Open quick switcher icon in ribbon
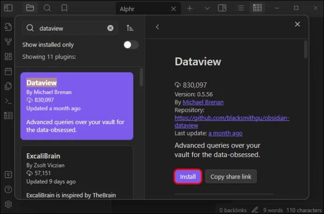This screenshot has width=324, height=214. tap(8, 27)
